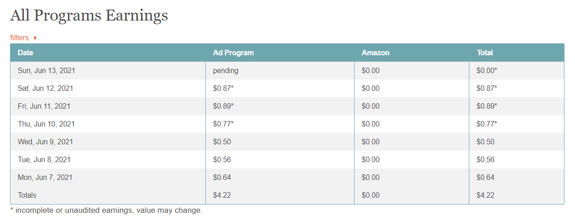Click the $4.22 Ad Program total
This screenshot has width=575, height=216.
click(222, 195)
